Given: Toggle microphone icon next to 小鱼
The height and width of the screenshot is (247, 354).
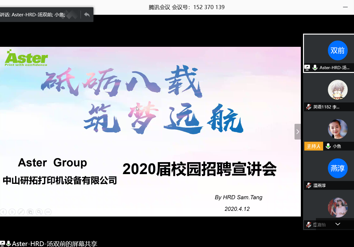Looking at the screenshot, I should 328,146.
